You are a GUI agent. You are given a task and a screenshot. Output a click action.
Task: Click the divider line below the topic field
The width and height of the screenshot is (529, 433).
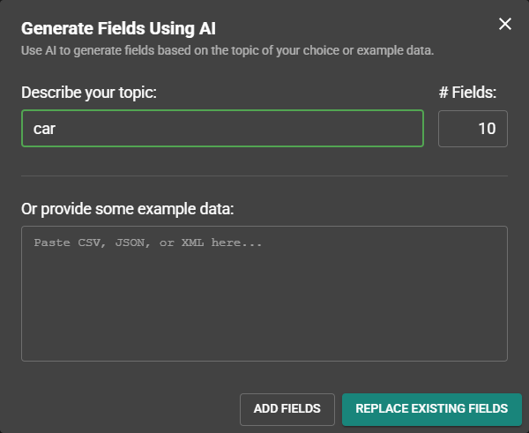pos(264,175)
